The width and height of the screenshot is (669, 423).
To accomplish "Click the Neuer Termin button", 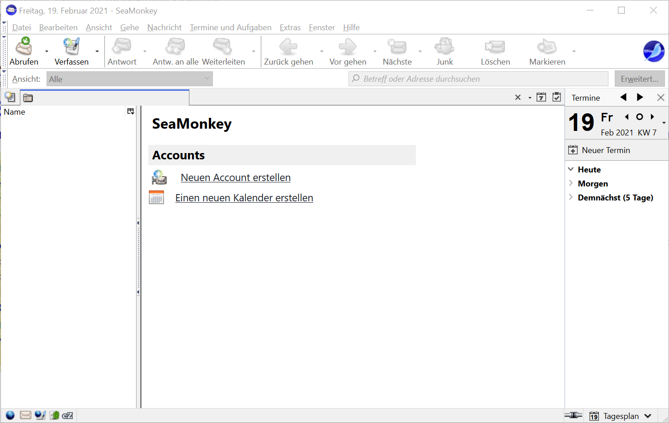I will coord(599,150).
